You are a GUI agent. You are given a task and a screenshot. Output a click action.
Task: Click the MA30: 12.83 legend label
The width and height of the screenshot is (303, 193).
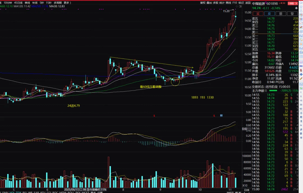tap(57, 6)
